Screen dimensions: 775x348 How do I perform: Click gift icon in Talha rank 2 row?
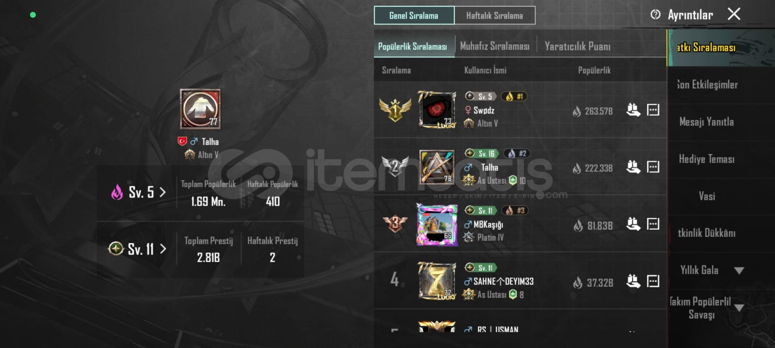point(633,167)
